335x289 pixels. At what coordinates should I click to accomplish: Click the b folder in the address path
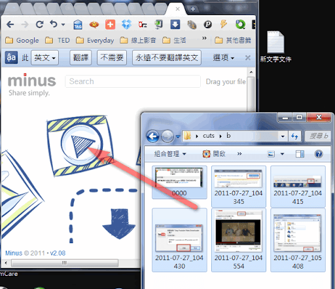(228, 136)
